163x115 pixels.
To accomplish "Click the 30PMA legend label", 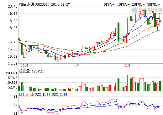I will 152,4.
